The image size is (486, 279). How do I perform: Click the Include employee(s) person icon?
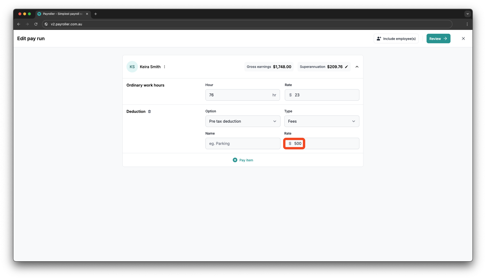point(379,38)
